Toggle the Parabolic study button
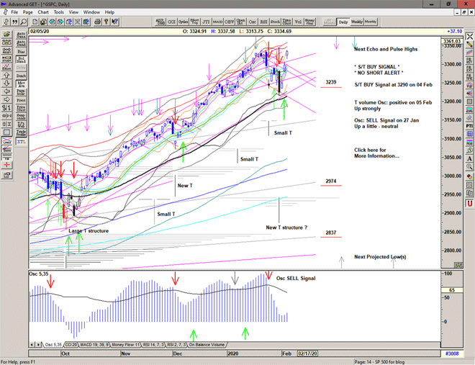Viewport: 475px width, 365px height. pos(21,92)
